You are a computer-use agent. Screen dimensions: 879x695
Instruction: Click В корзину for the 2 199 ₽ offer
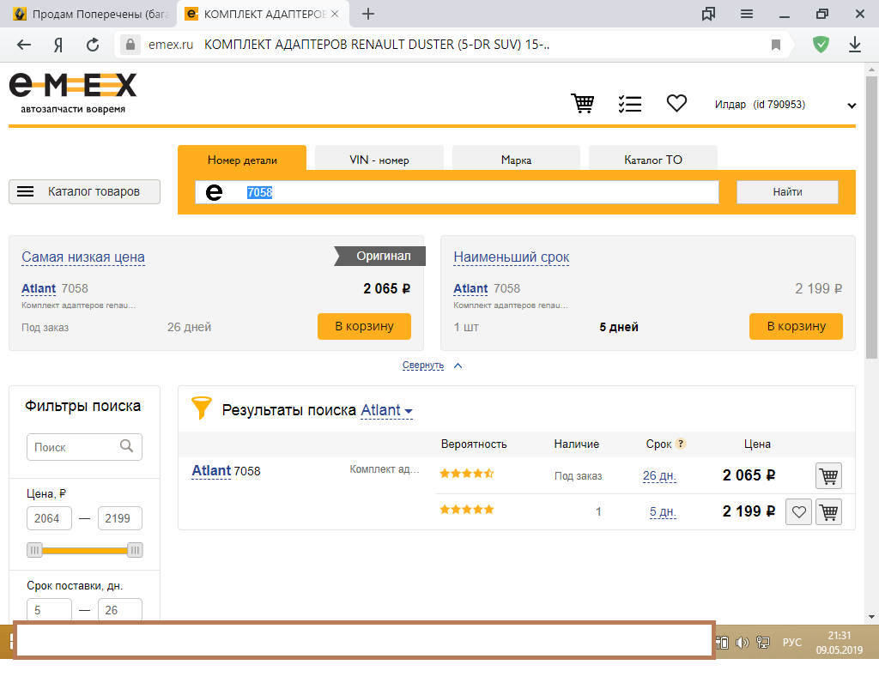point(796,326)
